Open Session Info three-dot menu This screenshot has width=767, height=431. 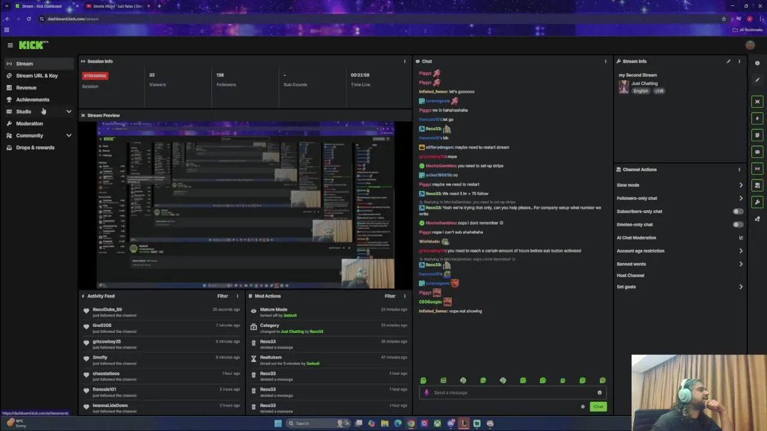click(x=404, y=61)
